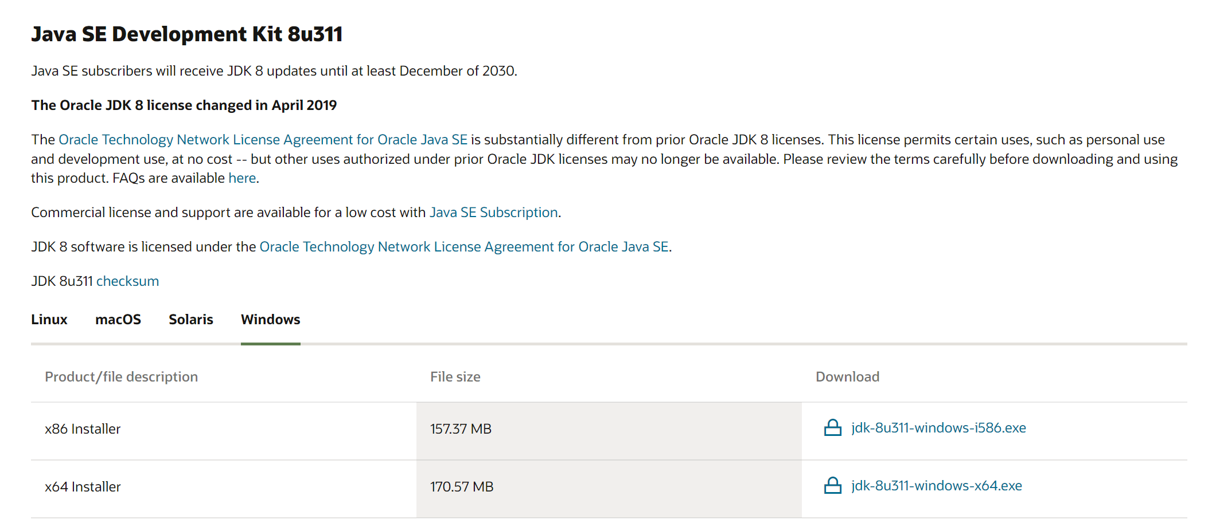The width and height of the screenshot is (1212, 523).
Task: Open license agreement link after 'licensed under the'
Action: tap(464, 247)
